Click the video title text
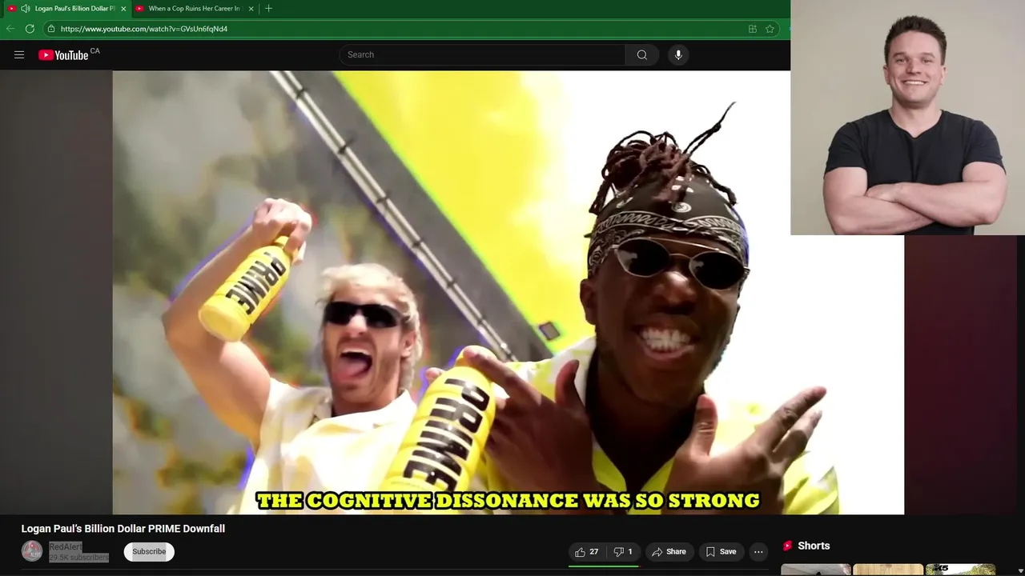The width and height of the screenshot is (1025, 576). coord(123,529)
